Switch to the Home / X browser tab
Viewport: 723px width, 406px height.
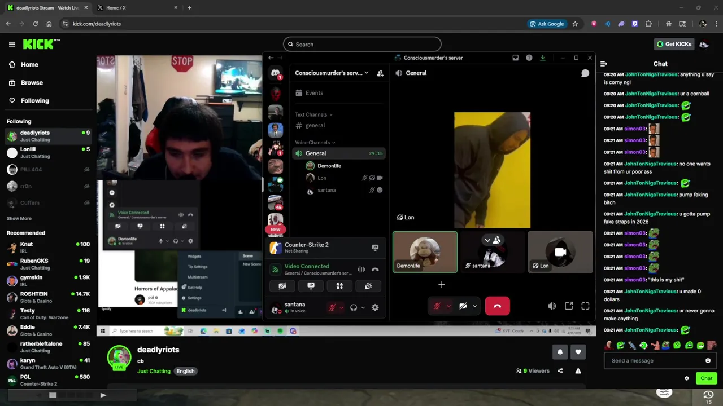[136, 8]
